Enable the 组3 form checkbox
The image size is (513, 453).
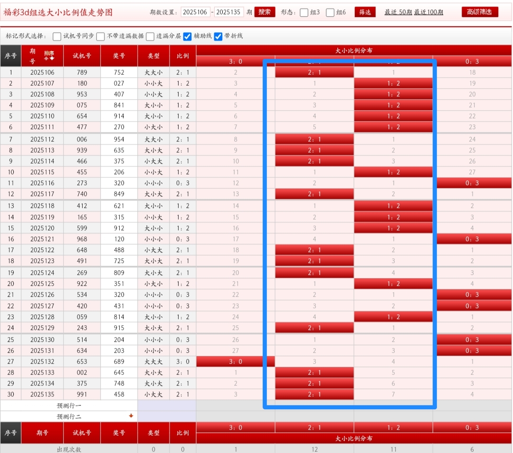click(304, 13)
